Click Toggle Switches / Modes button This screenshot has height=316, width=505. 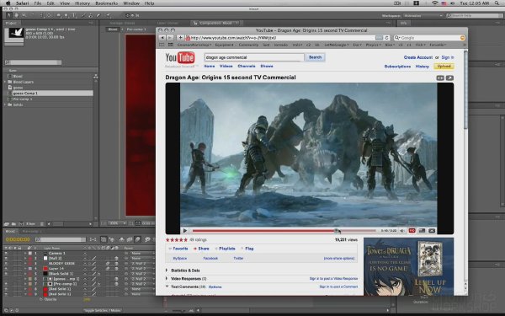point(102,310)
